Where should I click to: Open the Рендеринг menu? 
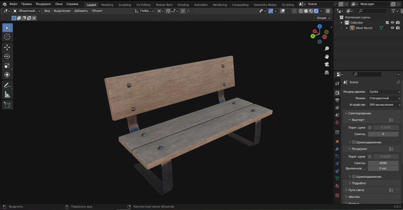(x=43, y=4)
